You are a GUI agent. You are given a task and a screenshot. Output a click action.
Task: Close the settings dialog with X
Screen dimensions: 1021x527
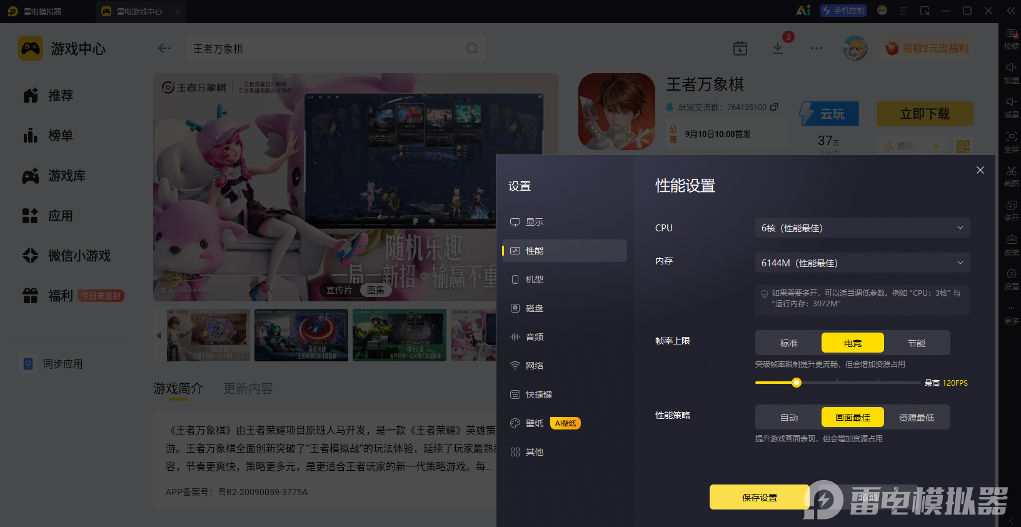point(980,170)
